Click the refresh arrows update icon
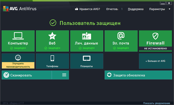 (x=109, y=75)
